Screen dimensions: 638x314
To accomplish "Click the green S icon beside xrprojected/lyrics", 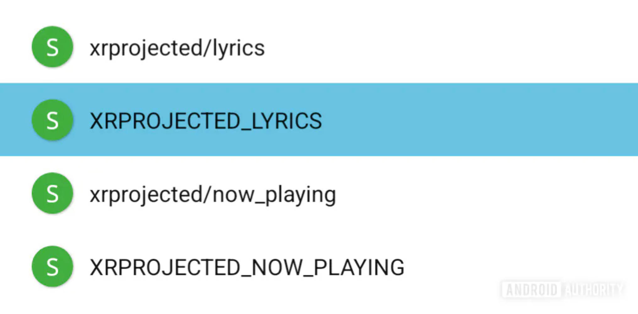I will tap(52, 47).
